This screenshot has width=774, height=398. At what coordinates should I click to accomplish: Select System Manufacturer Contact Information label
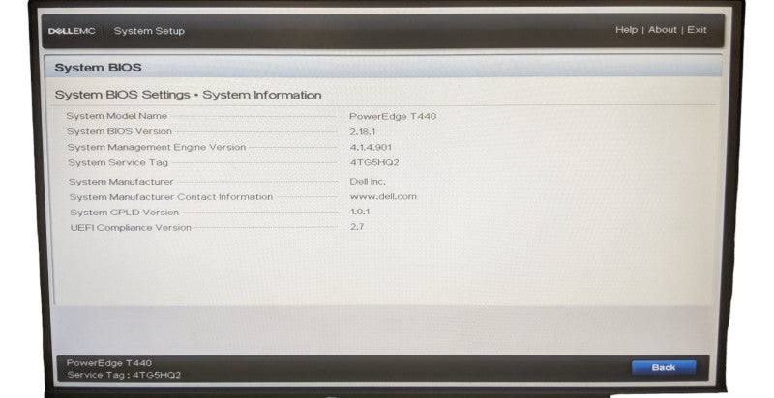[171, 196]
